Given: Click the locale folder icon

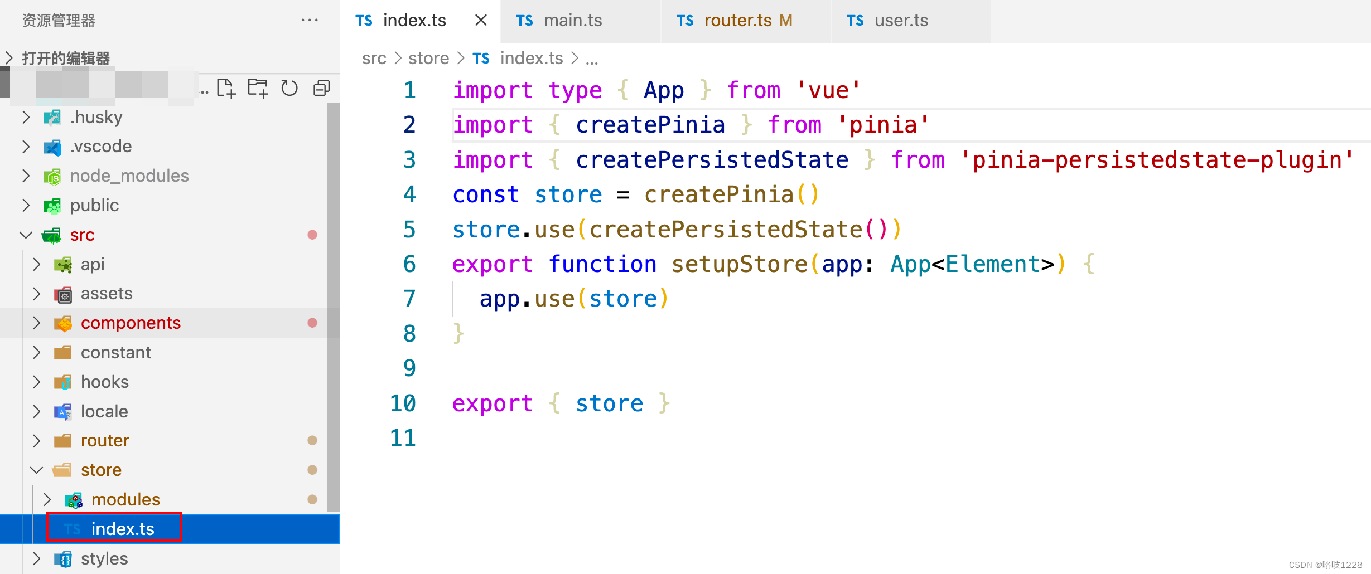Looking at the screenshot, I should click(x=62, y=411).
